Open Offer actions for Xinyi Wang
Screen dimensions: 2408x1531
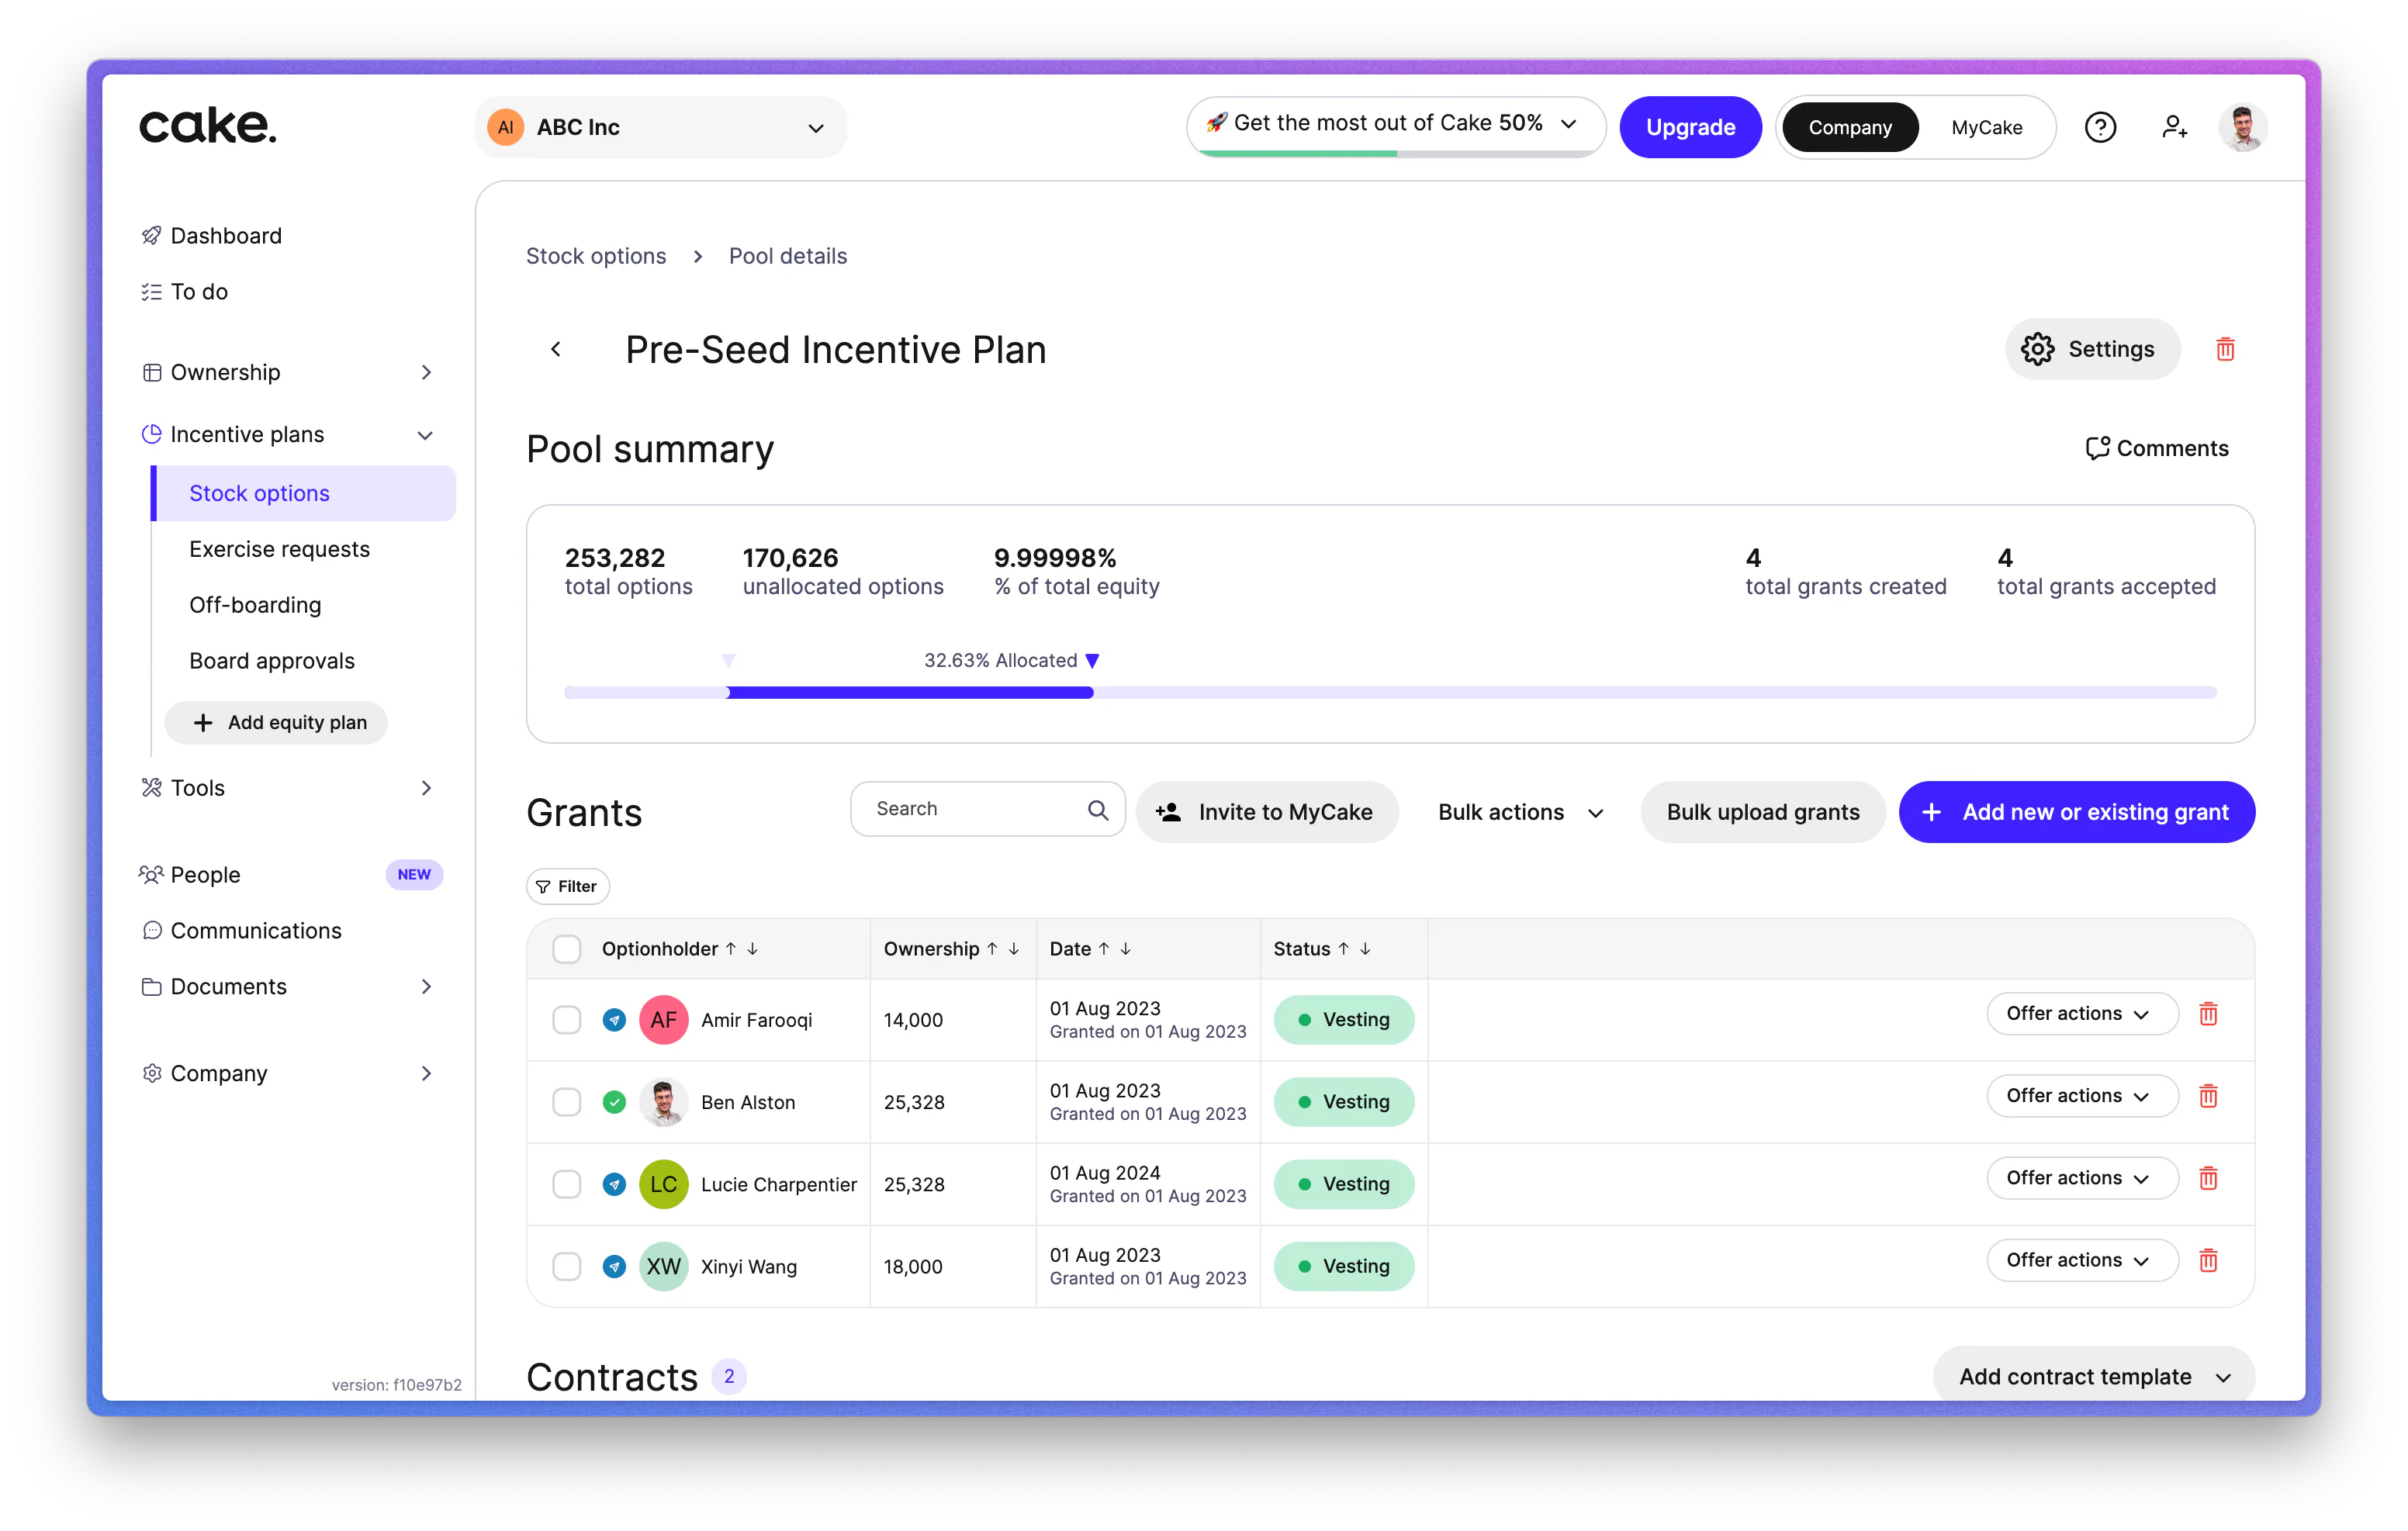2081,1260
